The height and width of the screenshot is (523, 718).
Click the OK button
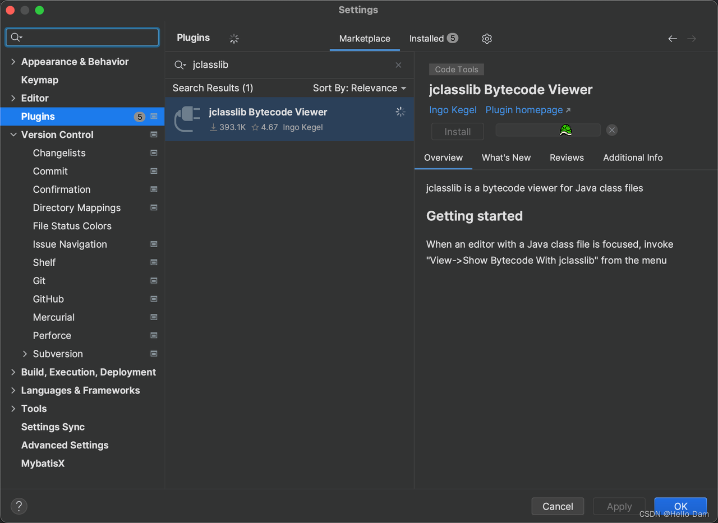coord(680,506)
